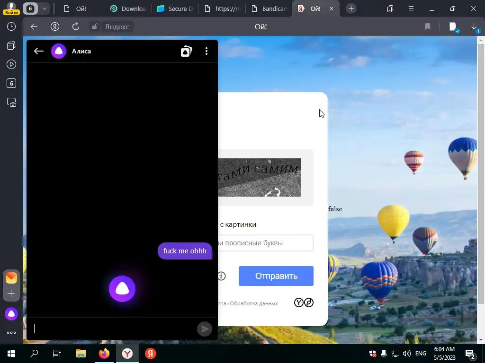The width and height of the screenshot is (485, 363).
Task: Open Alice assistant from the sidebar
Action: pyautogui.click(x=11, y=314)
